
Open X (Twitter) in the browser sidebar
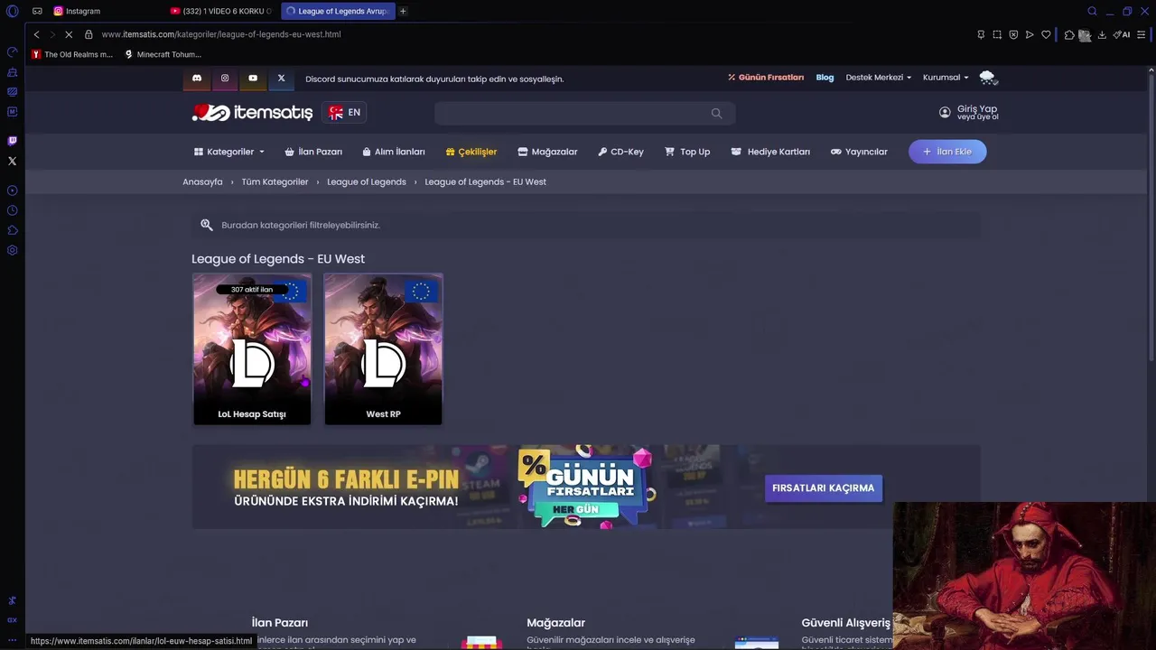[12, 161]
